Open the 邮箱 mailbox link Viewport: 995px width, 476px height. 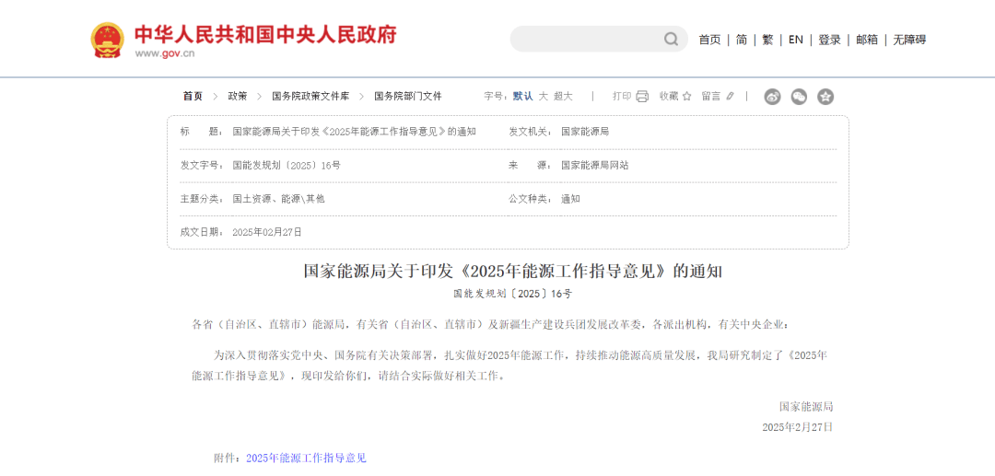867,40
